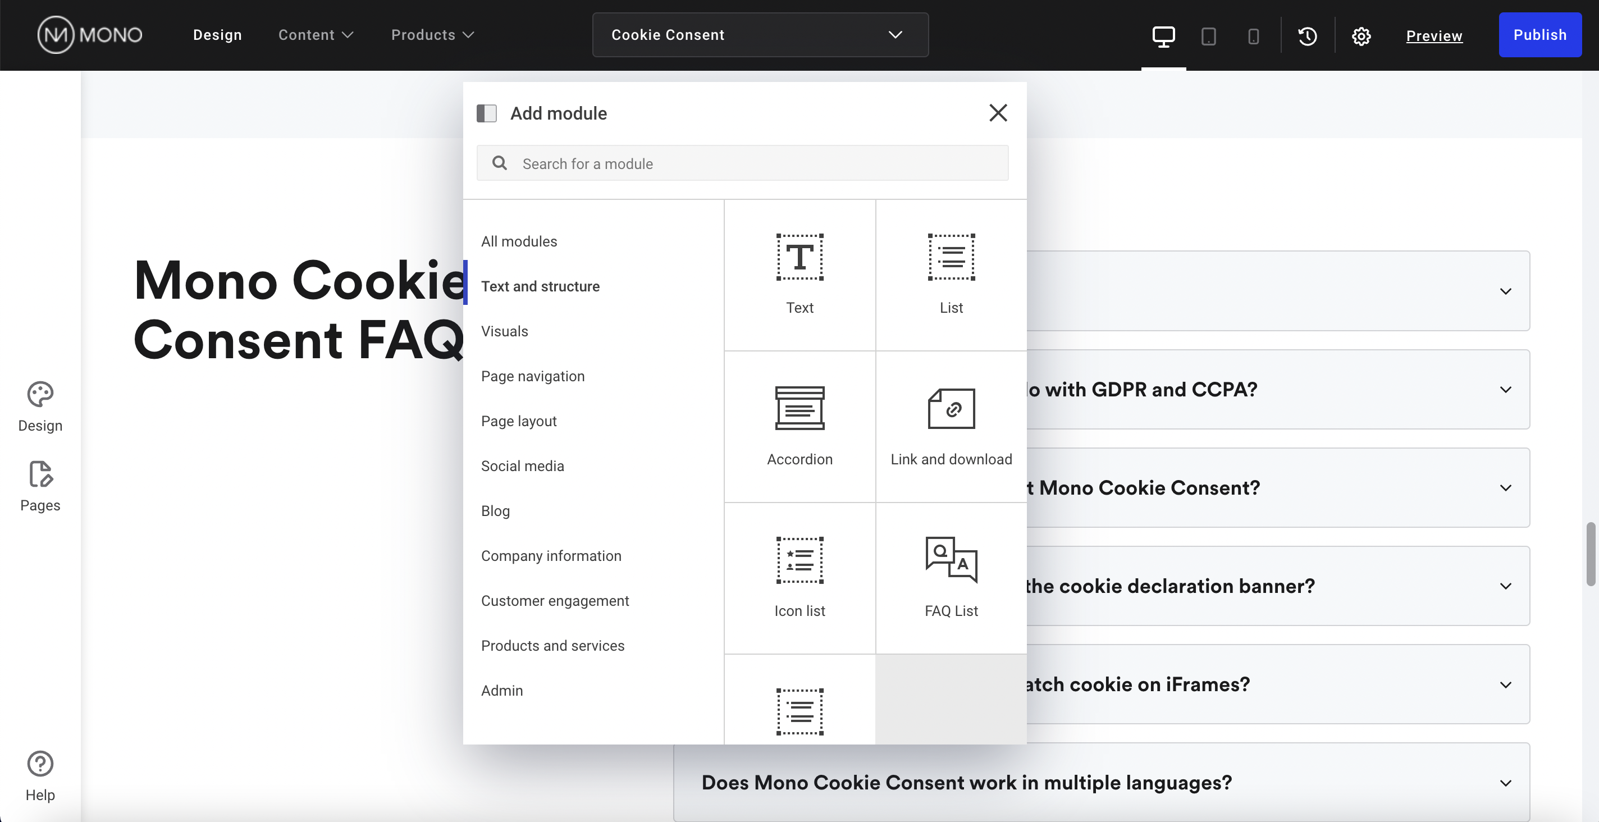Click the search magnifier icon
The height and width of the screenshot is (822, 1599).
pos(500,163)
